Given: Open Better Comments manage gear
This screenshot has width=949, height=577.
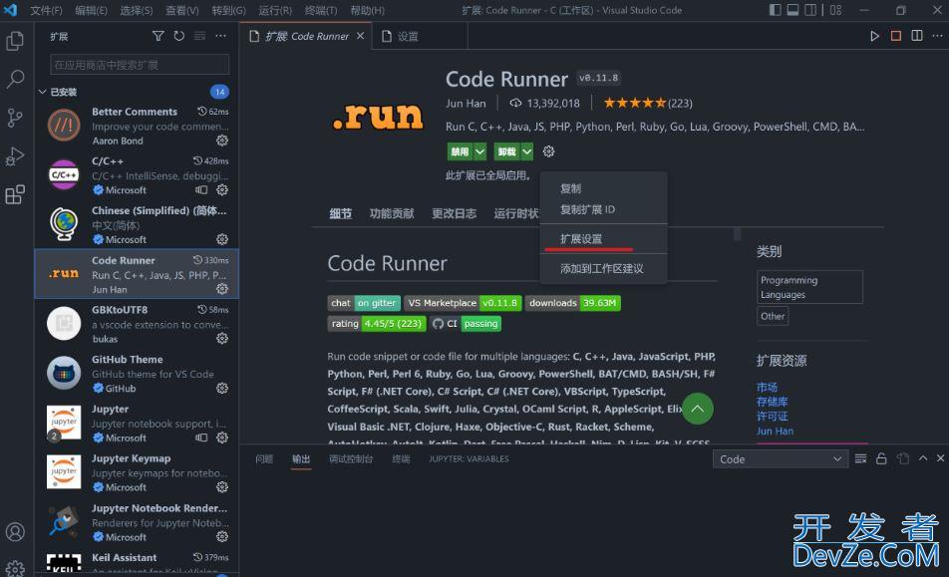Looking at the screenshot, I should click(x=222, y=141).
